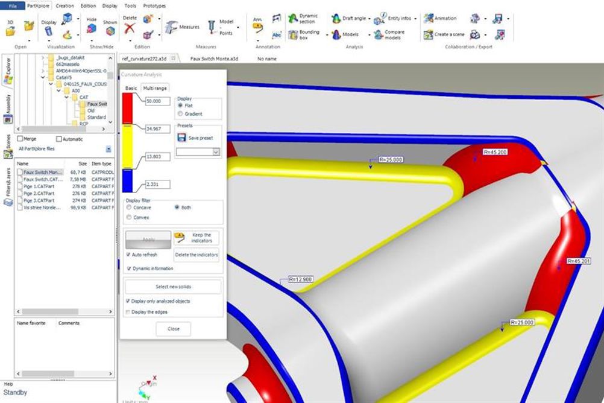Switch to the Edition ribbon tab
The image size is (604, 403).
tap(88, 6)
